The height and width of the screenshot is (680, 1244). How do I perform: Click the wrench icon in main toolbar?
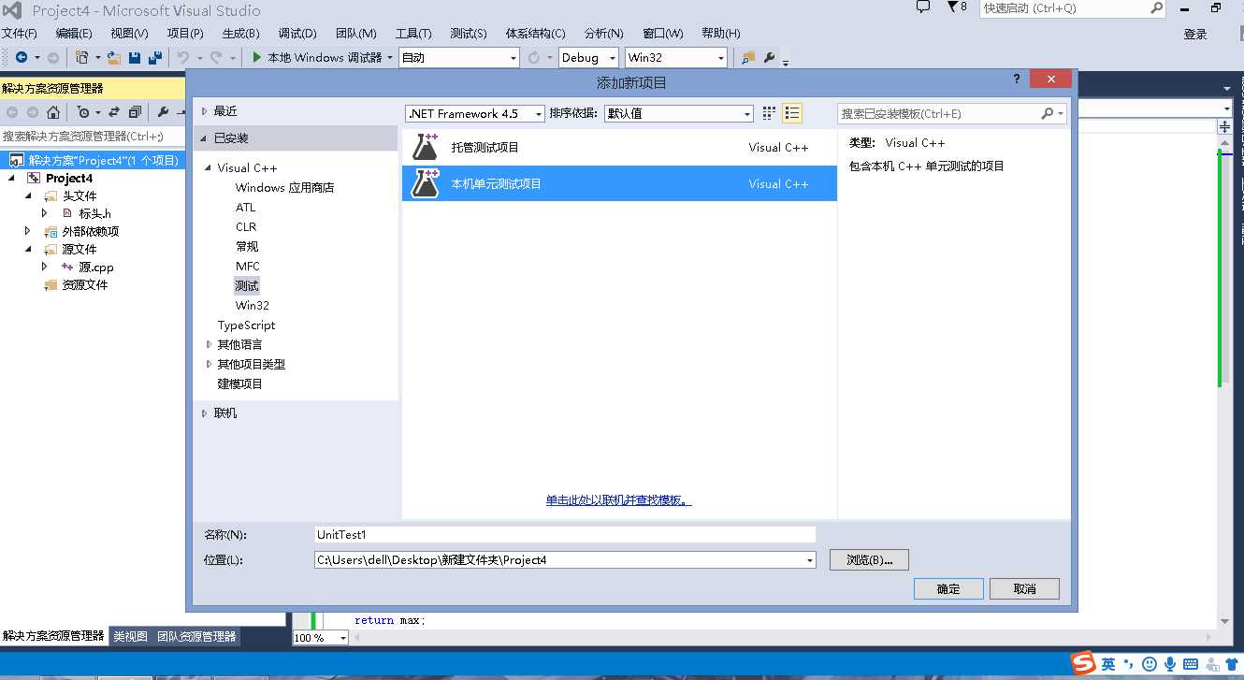click(769, 58)
